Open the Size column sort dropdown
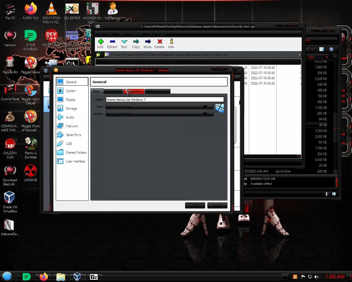This screenshot has height=282, width=352. click(x=327, y=57)
